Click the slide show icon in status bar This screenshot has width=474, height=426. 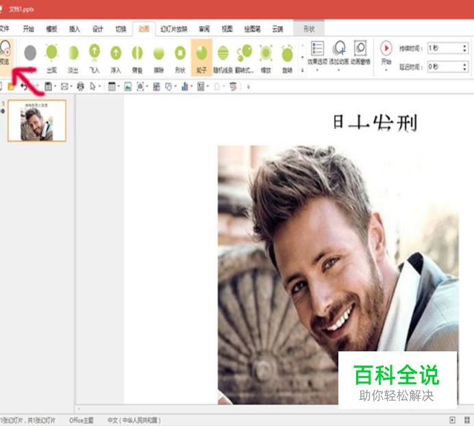(452, 420)
